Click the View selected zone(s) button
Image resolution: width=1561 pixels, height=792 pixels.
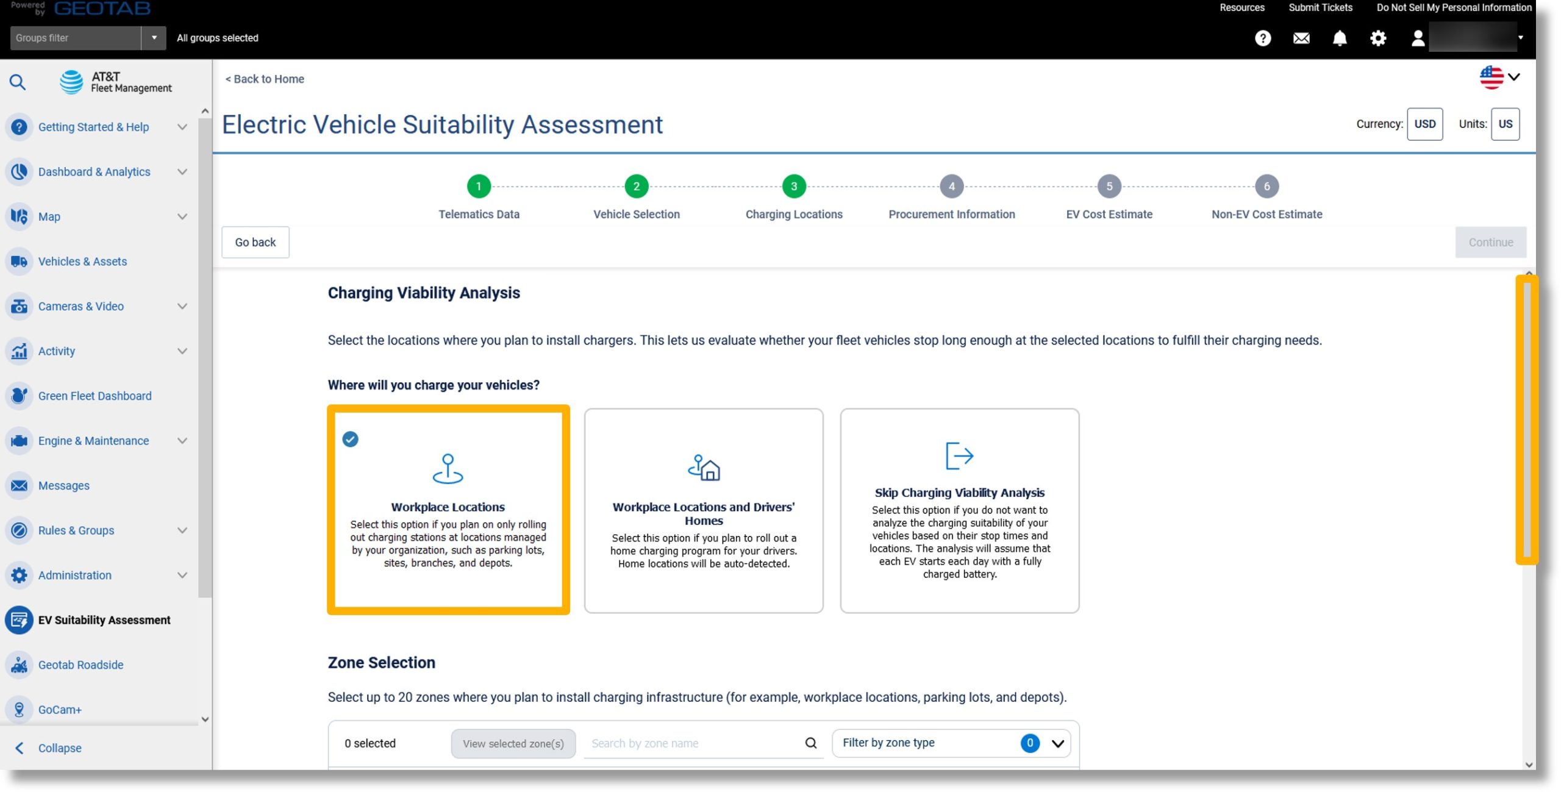coord(513,743)
